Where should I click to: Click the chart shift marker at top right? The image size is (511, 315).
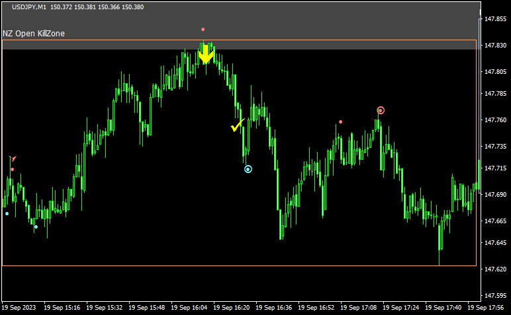click(481, 12)
